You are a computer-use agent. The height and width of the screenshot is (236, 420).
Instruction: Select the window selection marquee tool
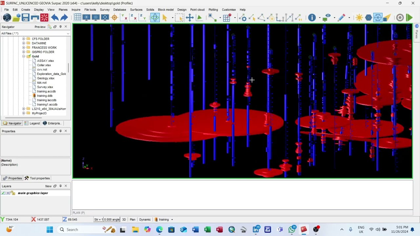pos(179,18)
